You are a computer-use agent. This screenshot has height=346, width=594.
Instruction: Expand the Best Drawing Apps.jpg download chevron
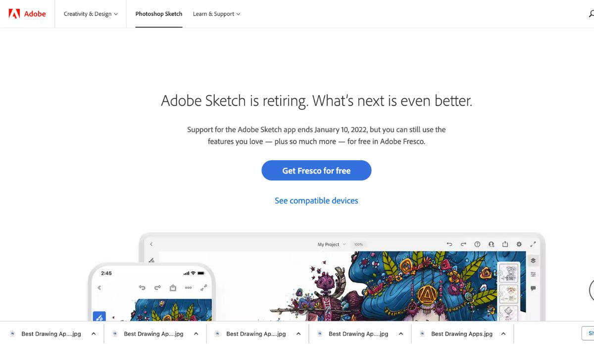[503, 334]
